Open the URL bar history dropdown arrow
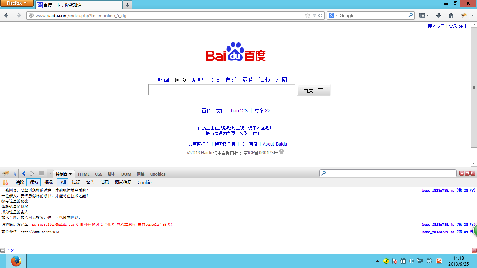 coord(314,15)
